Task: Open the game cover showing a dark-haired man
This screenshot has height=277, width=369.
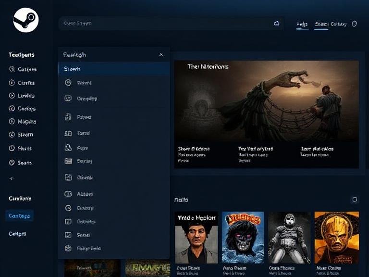Action: click(196, 238)
